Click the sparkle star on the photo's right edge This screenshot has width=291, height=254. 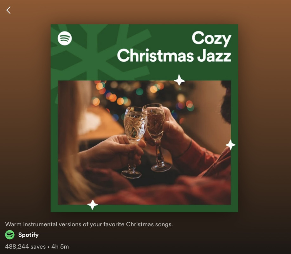230,145
